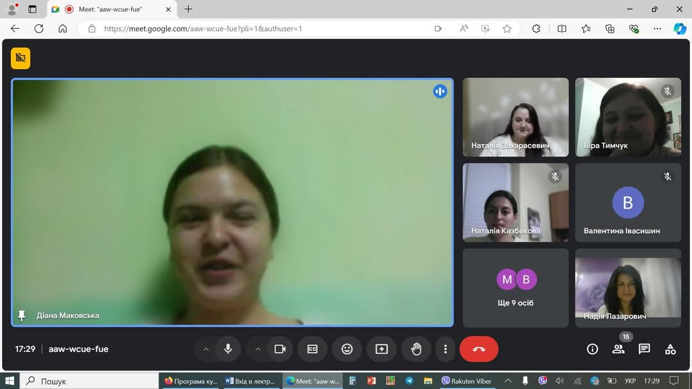Image resolution: width=692 pixels, height=389 pixels.
Task: Expand audio settings arrow beside microphone
Action: (x=206, y=349)
